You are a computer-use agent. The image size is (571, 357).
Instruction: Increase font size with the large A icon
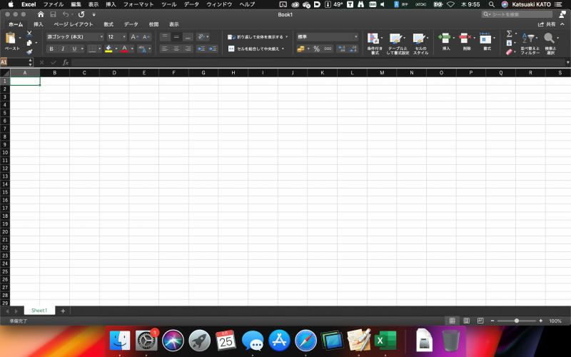pyautogui.click(x=134, y=37)
